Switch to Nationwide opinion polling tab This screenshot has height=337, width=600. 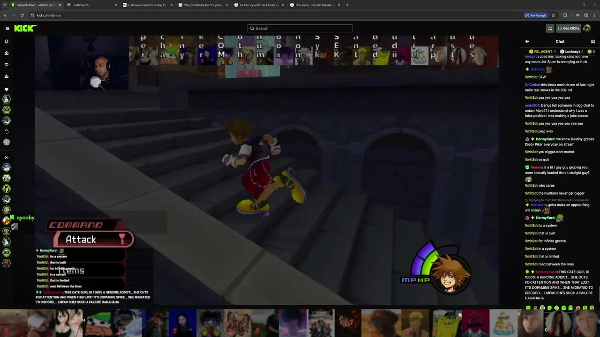(x=147, y=5)
